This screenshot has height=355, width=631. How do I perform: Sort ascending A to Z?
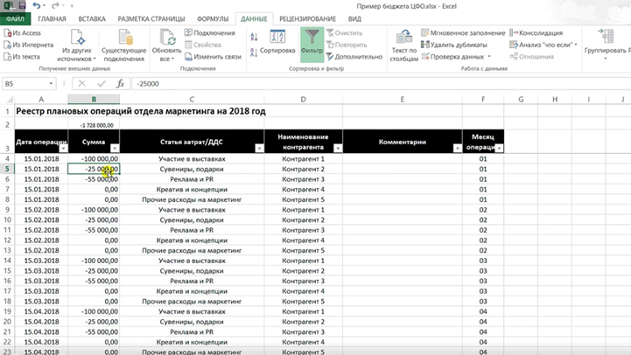click(x=254, y=38)
